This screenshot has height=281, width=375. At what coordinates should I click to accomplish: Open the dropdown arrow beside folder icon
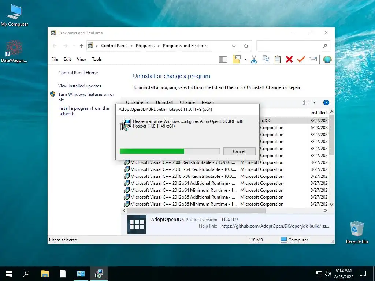245,59
